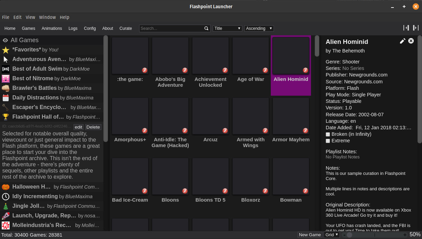This screenshot has width=422, height=239.
Task: Select the Alien Hominid game thumbnail
Action: pos(291,56)
